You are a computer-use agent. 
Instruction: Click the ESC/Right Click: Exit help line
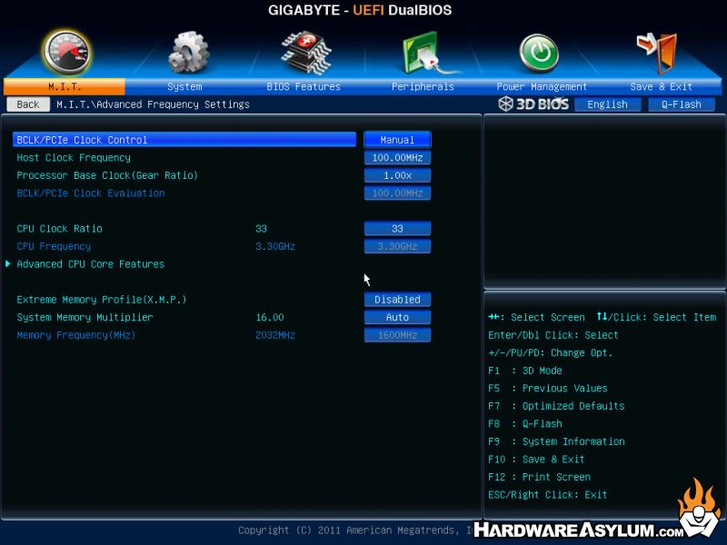(548, 494)
